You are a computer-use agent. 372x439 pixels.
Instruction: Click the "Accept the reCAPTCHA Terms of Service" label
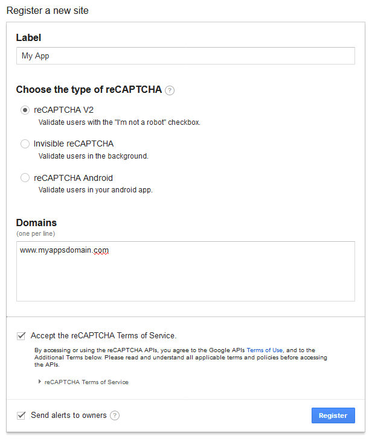point(103,336)
